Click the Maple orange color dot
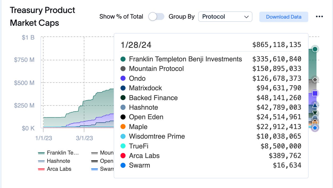The width and height of the screenshot is (333, 188). click(123, 127)
